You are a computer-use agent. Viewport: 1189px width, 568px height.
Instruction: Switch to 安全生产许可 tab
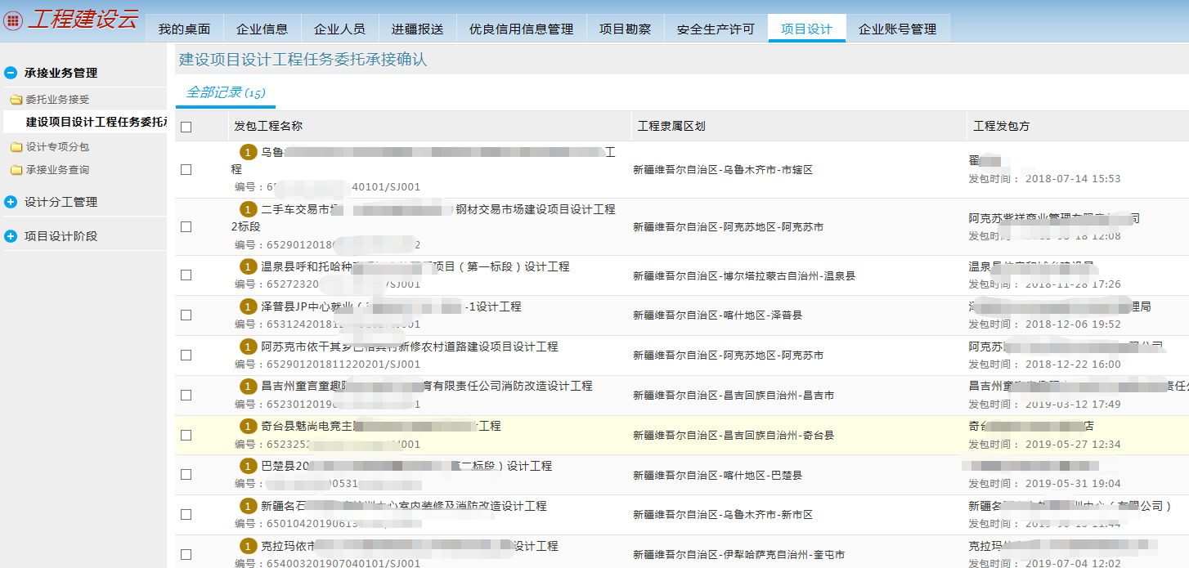716,29
